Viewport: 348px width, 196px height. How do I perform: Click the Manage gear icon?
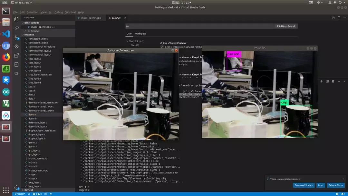(16, 187)
